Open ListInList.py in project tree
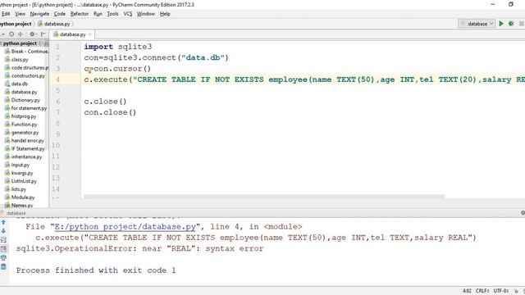 click(21, 181)
